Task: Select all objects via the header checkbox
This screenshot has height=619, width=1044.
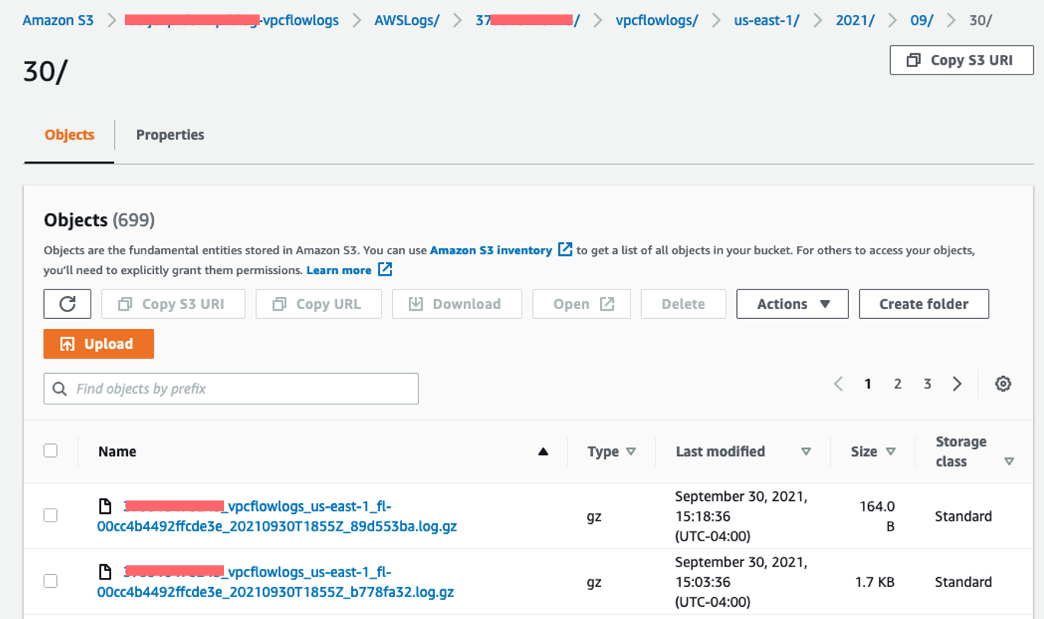Action: click(50, 450)
